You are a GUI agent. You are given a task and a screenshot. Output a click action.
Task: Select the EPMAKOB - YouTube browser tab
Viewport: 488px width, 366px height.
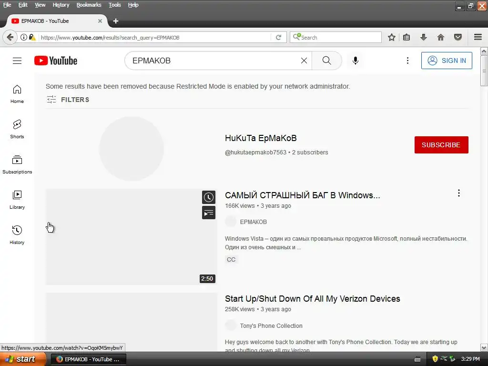coord(56,21)
